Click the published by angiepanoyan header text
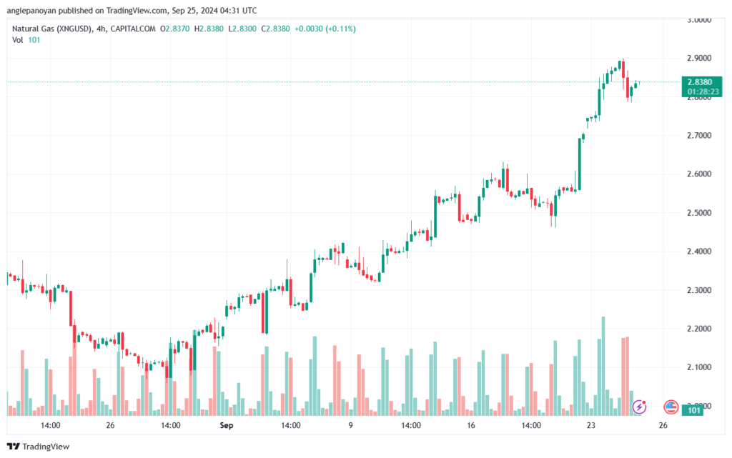The height and width of the screenshot is (458, 732). (x=132, y=10)
